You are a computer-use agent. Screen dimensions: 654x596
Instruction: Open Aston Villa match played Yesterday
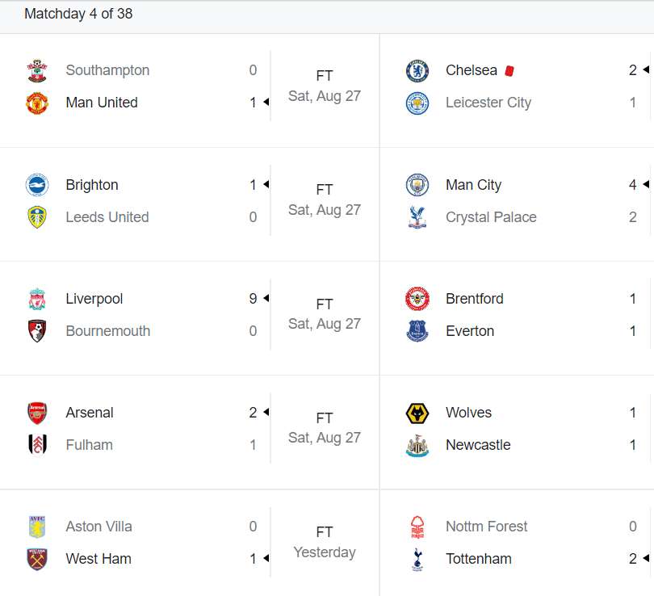point(324,543)
